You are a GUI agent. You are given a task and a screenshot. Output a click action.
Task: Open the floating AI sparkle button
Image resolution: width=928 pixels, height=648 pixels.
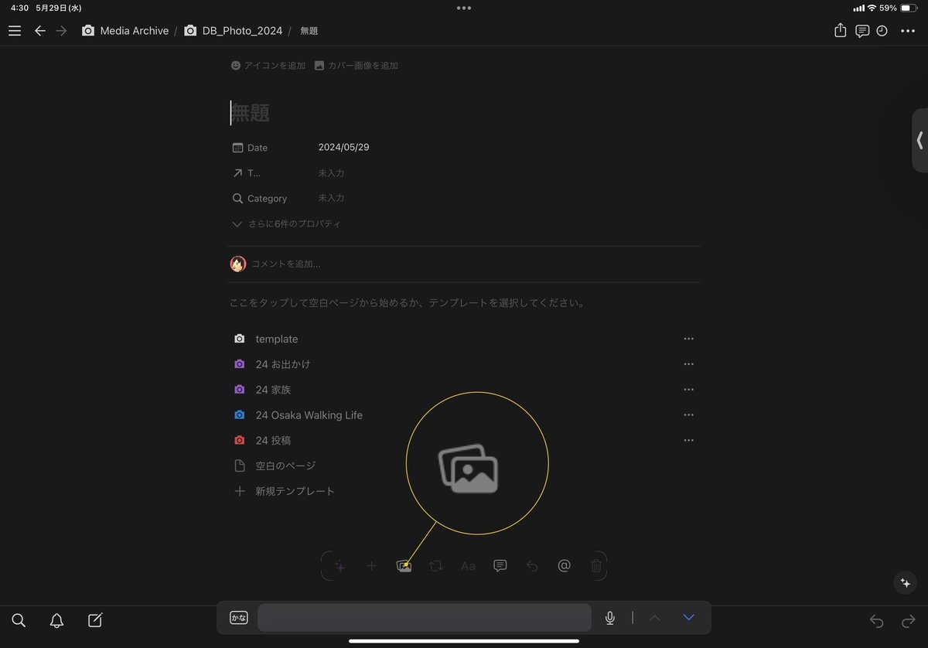(x=906, y=583)
